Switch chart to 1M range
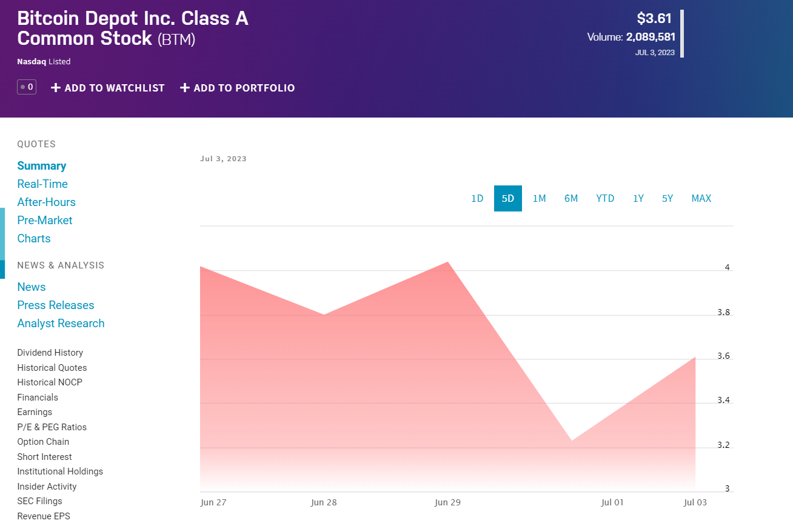 point(540,199)
